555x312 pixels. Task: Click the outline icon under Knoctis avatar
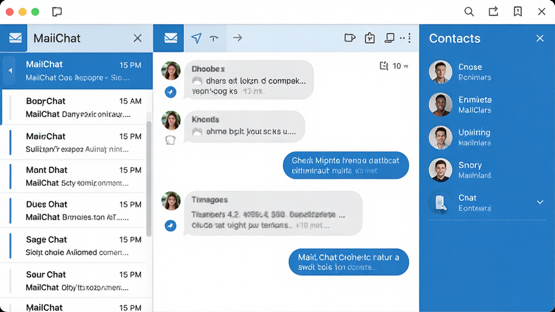click(171, 140)
